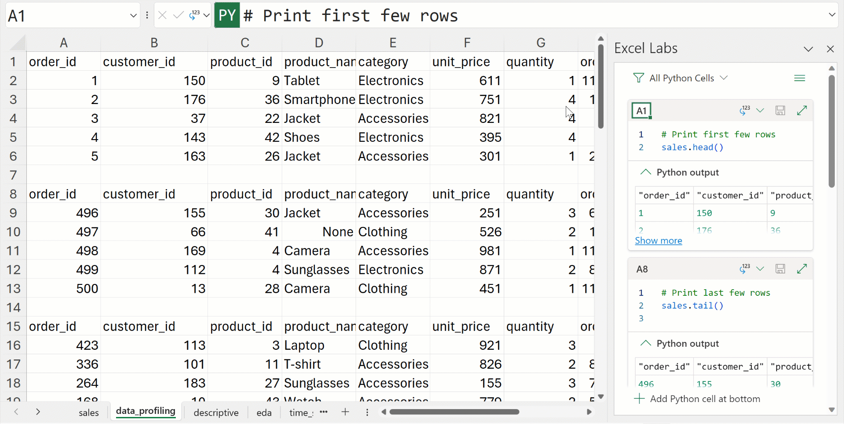
Task: Open the Excel Labs hamburger menu
Action: pos(800,78)
